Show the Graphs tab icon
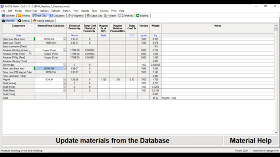Image resolution: width=280 pixels, height=157 pixels. [107, 16]
